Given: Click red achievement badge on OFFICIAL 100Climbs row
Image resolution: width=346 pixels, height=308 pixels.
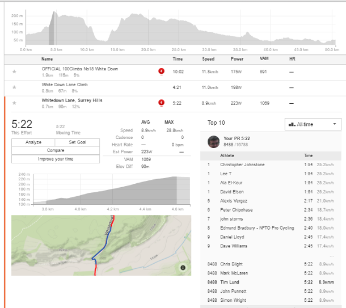Looking at the screenshot, I should (161, 71).
